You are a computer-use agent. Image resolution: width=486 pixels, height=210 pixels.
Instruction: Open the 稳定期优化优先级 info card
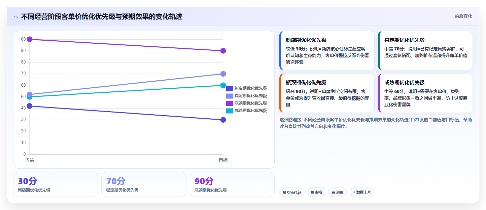point(425,51)
